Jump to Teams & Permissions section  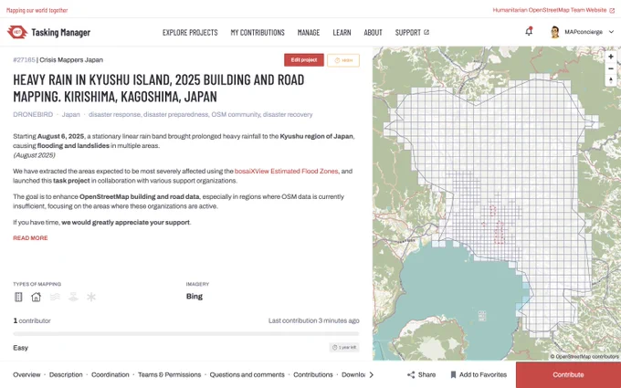(170, 374)
